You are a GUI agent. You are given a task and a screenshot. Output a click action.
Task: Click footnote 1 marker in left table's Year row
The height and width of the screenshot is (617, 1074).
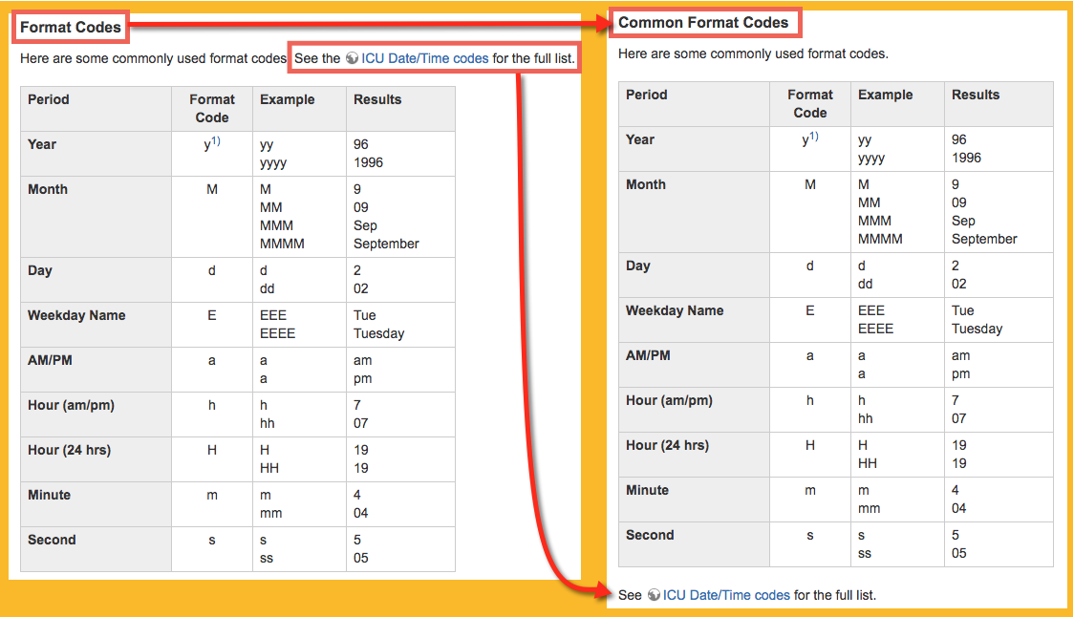coord(216,142)
